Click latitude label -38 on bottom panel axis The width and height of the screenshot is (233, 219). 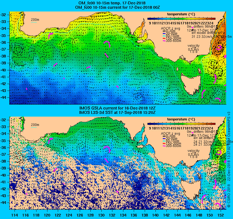pos(3,161)
